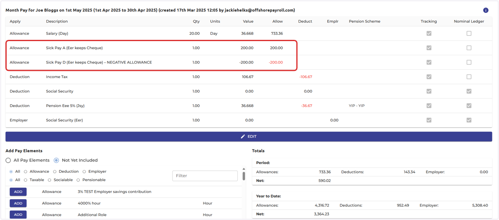This screenshot has height=220, width=499.
Task: Select All in the Taxable/Sociable/Pensionable row
Action: (11, 180)
